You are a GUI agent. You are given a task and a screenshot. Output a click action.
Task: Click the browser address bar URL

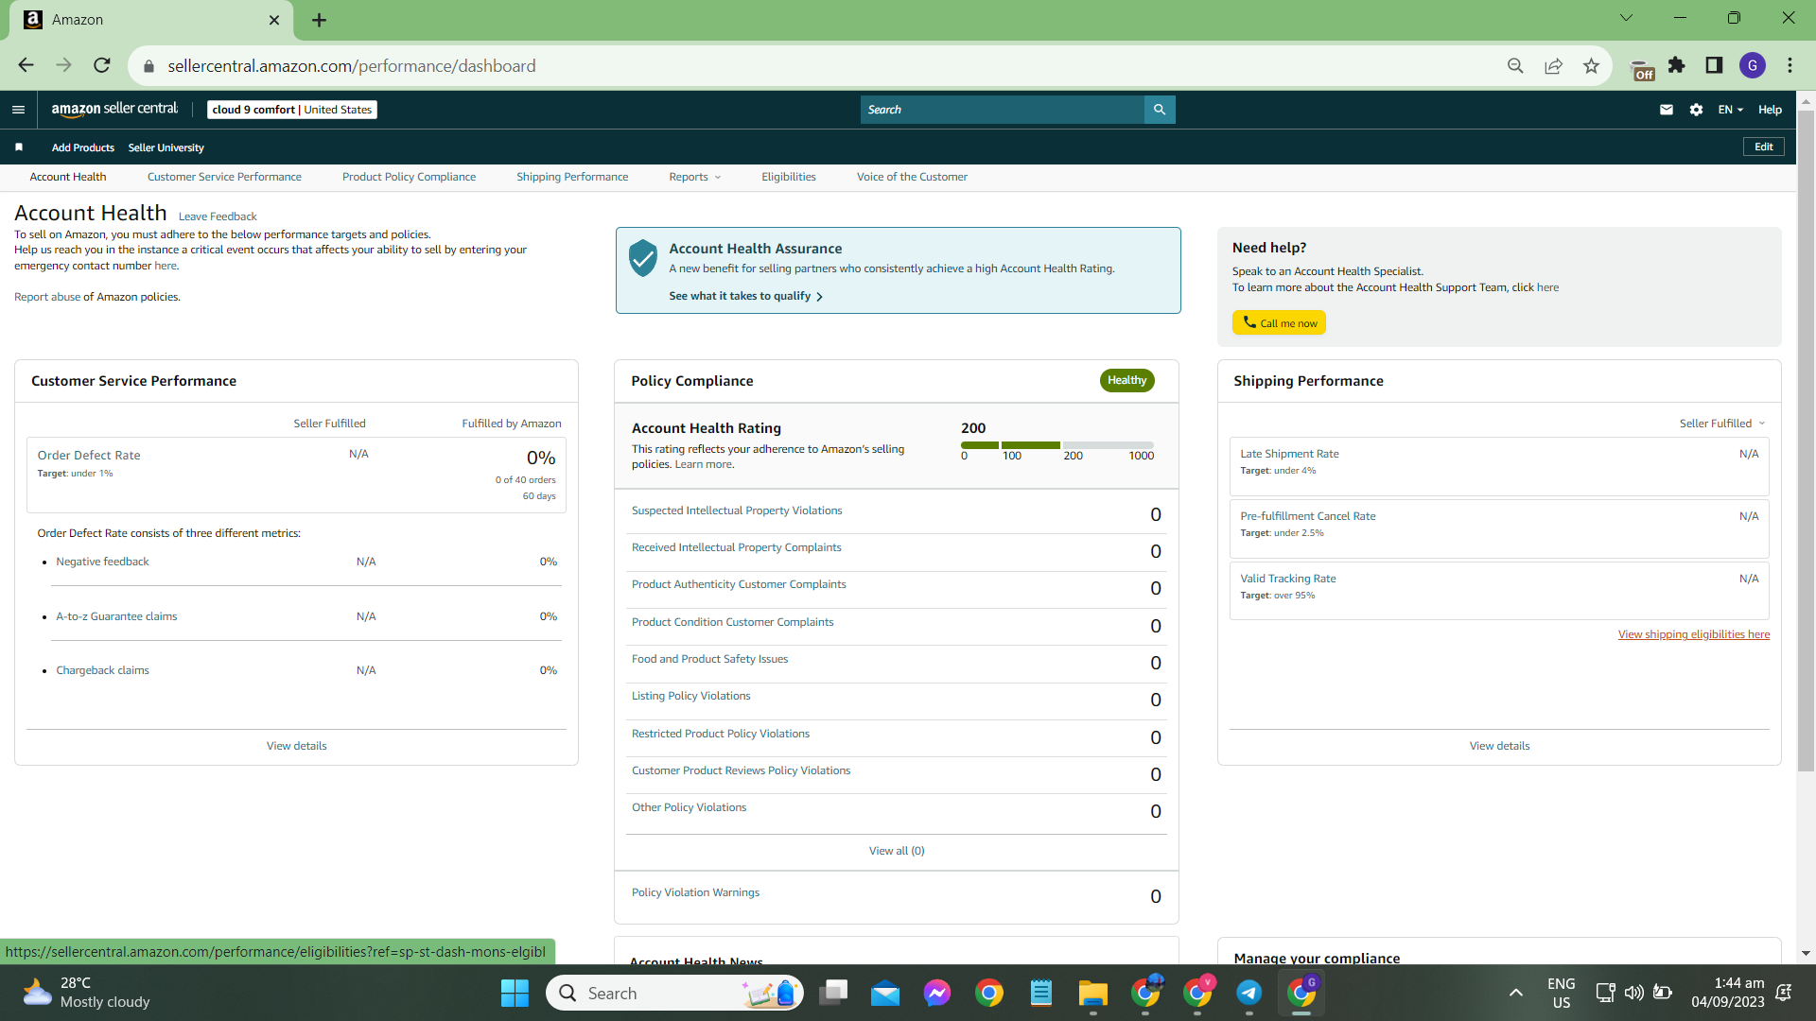(x=352, y=66)
